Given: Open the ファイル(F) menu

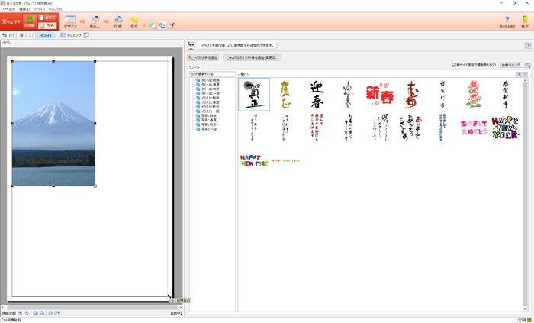Looking at the screenshot, I should (8, 8).
